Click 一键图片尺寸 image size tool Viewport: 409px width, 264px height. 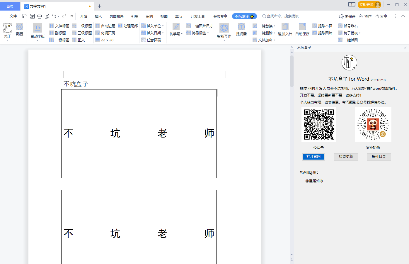pyautogui.click(x=200, y=26)
